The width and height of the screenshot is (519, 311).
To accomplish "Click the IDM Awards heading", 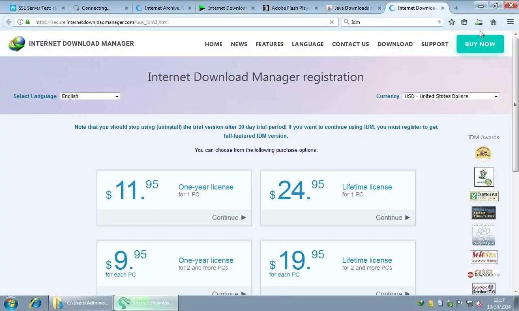I will pyautogui.click(x=484, y=137).
